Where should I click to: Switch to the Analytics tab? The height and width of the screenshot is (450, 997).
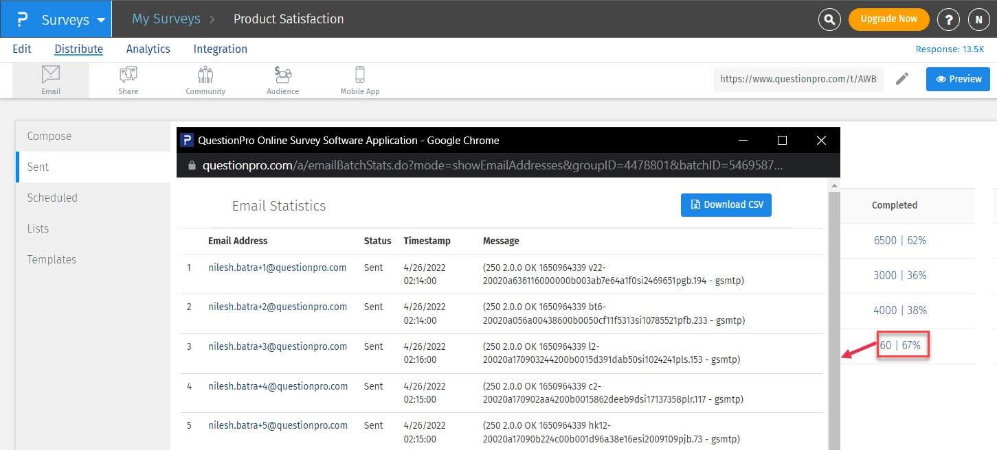[x=148, y=49]
